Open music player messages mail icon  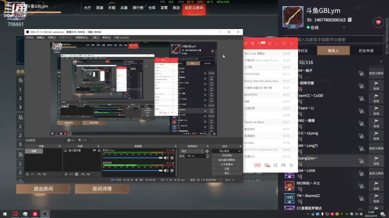point(261,43)
